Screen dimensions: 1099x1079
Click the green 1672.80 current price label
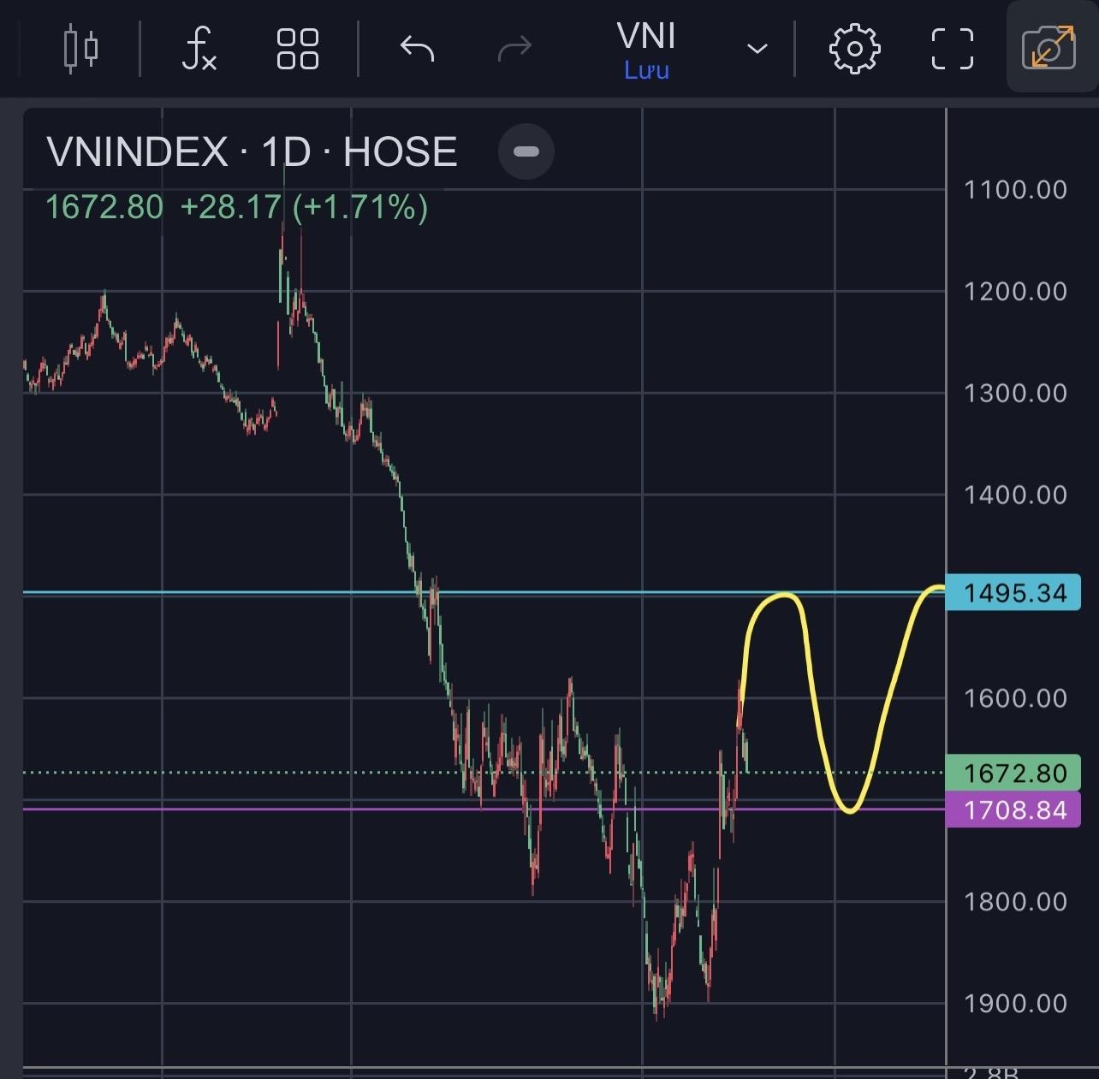(x=1013, y=774)
